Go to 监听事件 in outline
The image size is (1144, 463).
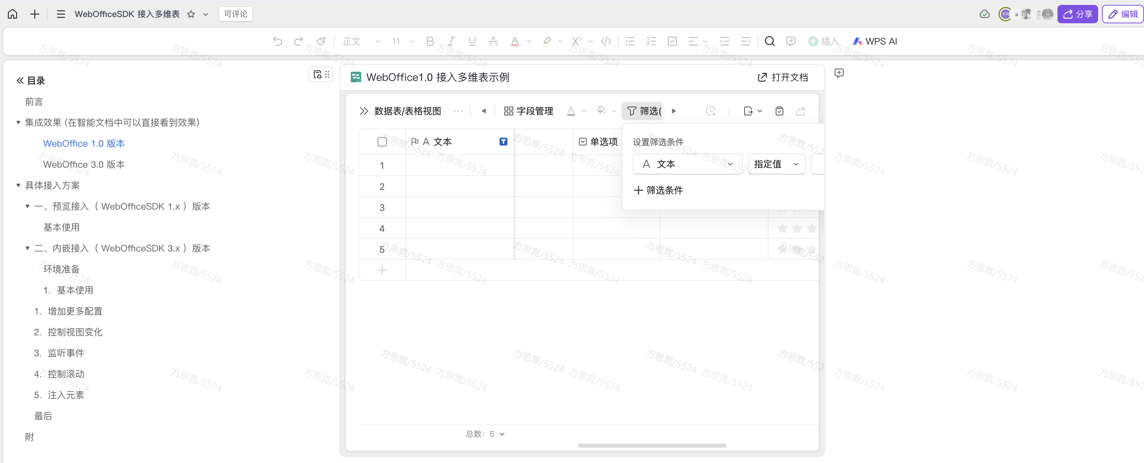(x=66, y=353)
